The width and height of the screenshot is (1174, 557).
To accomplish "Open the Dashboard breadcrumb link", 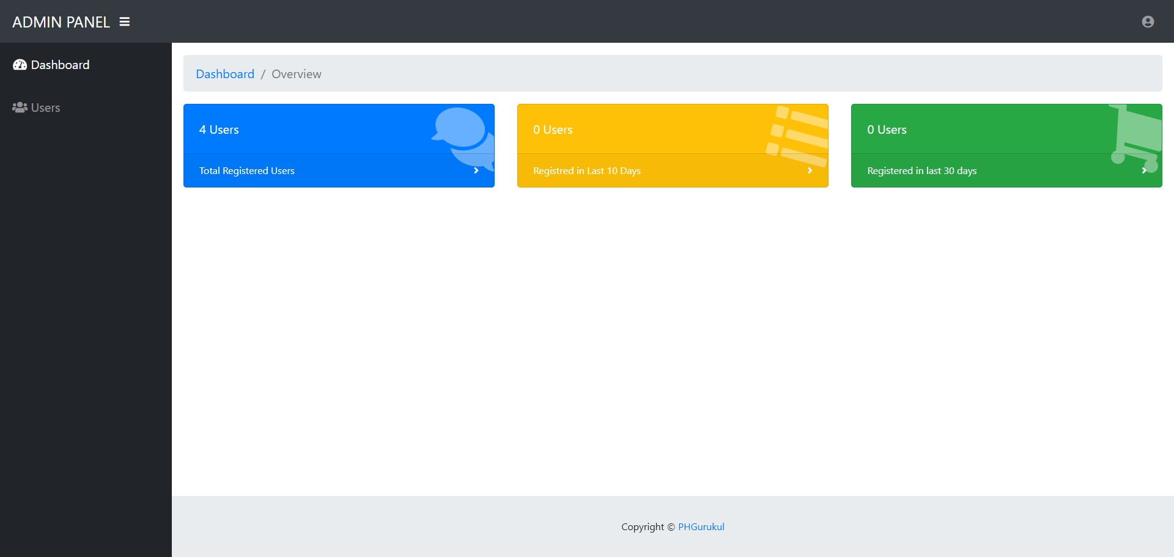I will point(225,73).
